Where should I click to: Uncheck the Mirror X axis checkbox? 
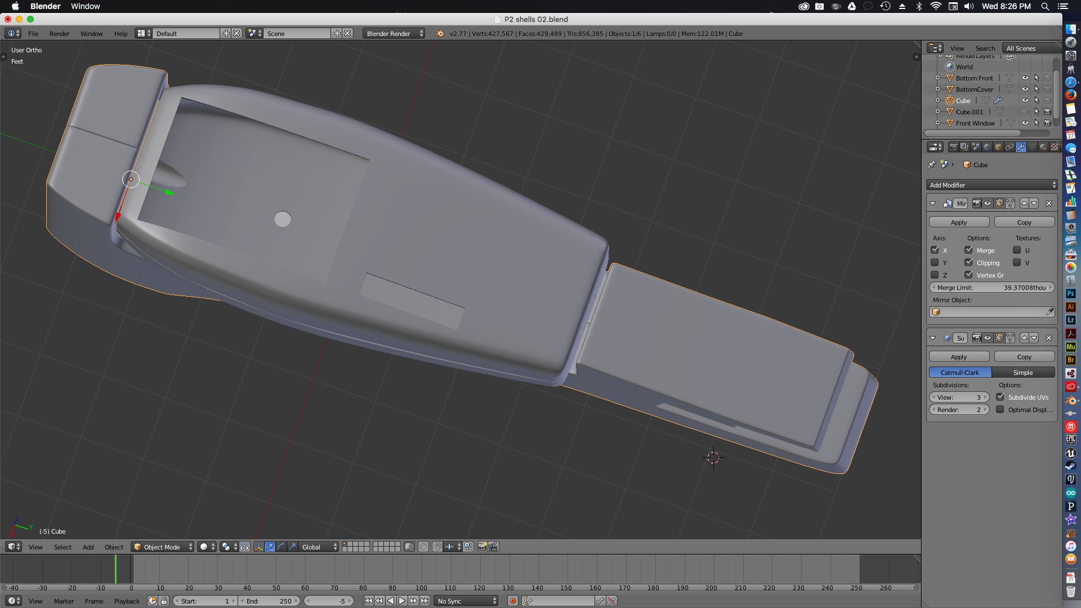click(935, 250)
